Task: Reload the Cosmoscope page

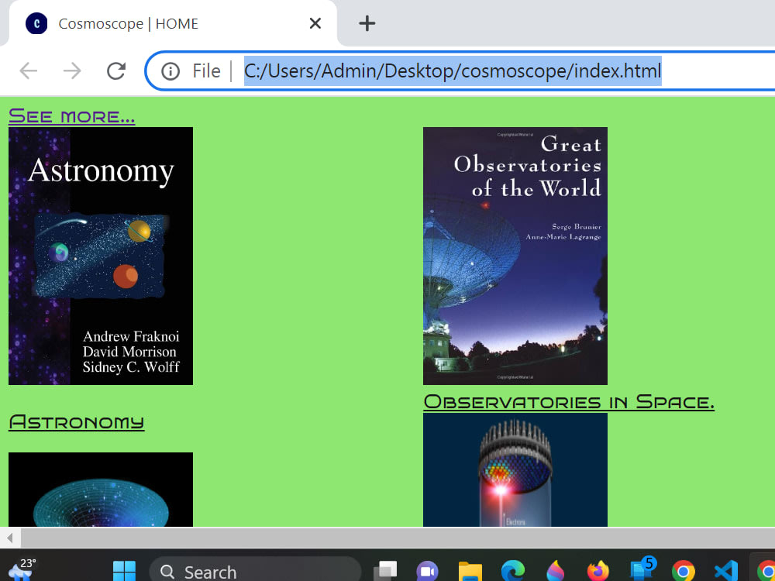Action: coord(116,71)
